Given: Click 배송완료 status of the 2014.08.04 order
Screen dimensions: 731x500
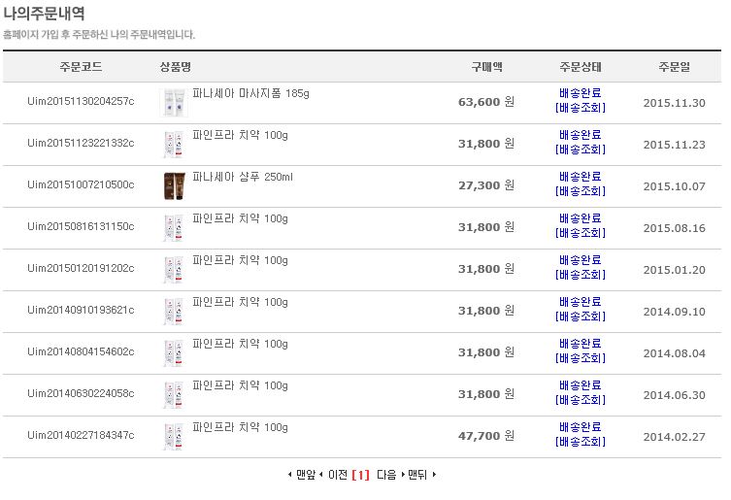Looking at the screenshot, I should click(x=581, y=344).
